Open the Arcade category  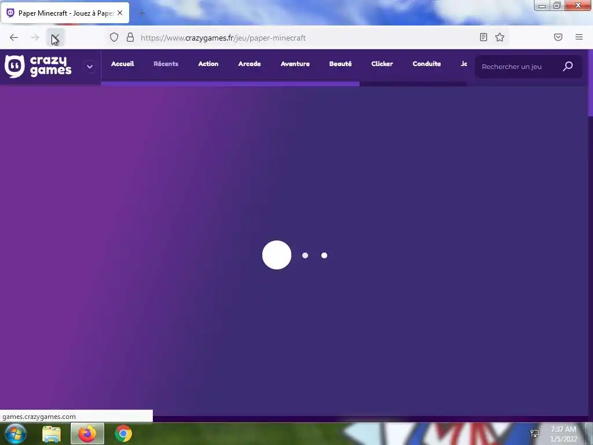(249, 64)
